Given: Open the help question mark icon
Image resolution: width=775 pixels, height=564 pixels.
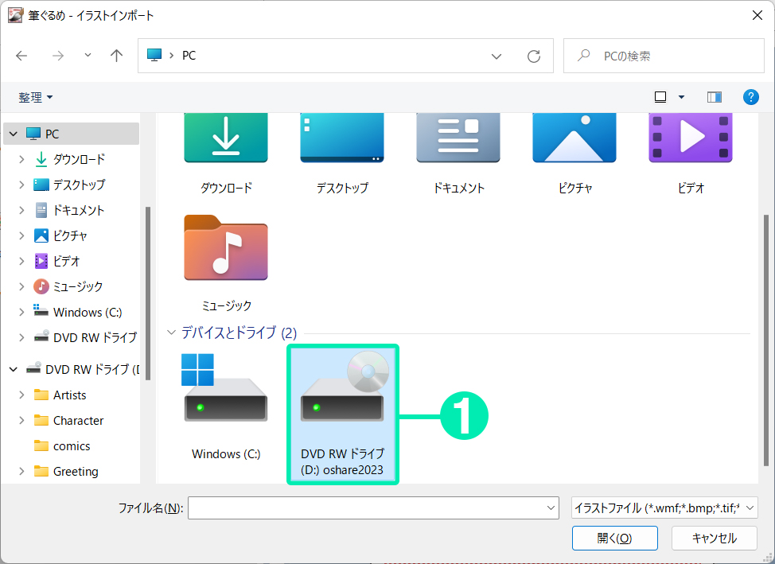Looking at the screenshot, I should (x=750, y=97).
